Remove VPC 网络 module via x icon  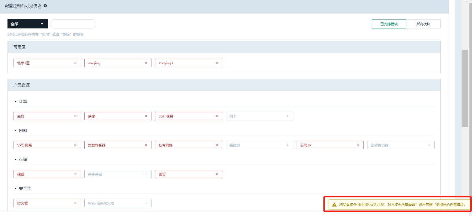[75, 145]
